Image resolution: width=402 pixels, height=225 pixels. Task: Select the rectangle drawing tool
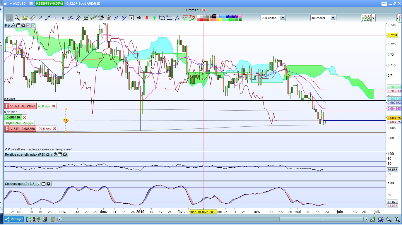click(169, 18)
